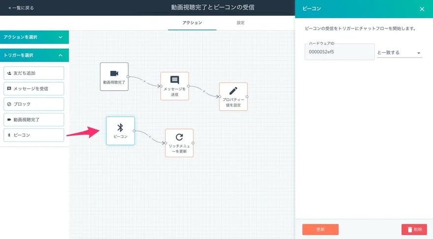Click the ハードウェアID input field

340,52
